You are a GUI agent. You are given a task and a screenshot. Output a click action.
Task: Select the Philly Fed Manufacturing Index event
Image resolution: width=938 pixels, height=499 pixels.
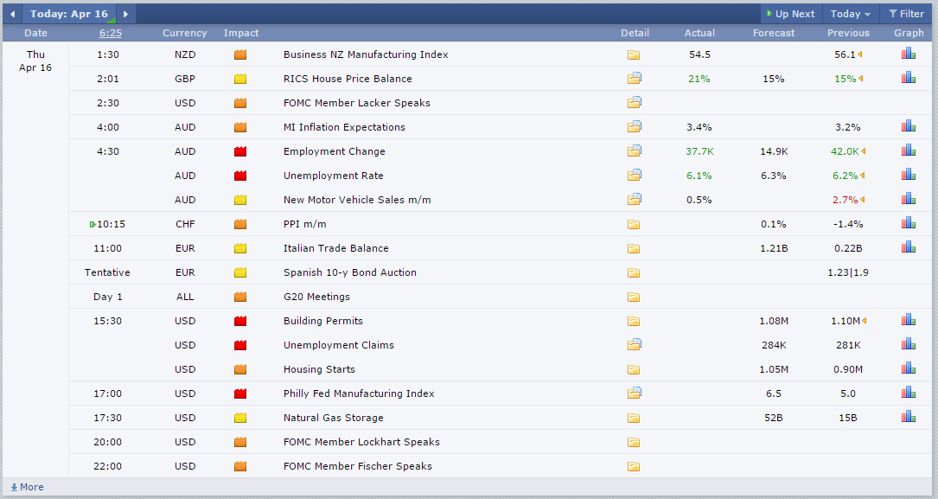pyautogui.click(x=359, y=393)
